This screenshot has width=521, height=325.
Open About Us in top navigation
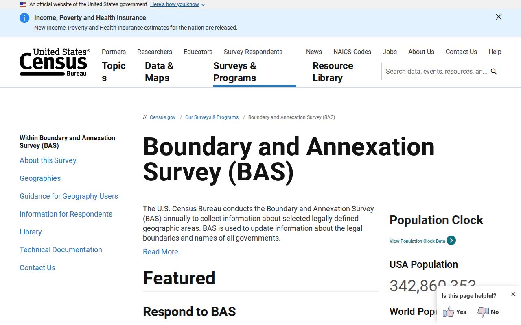(421, 52)
